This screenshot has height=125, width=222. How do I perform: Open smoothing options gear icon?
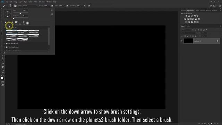85,6
